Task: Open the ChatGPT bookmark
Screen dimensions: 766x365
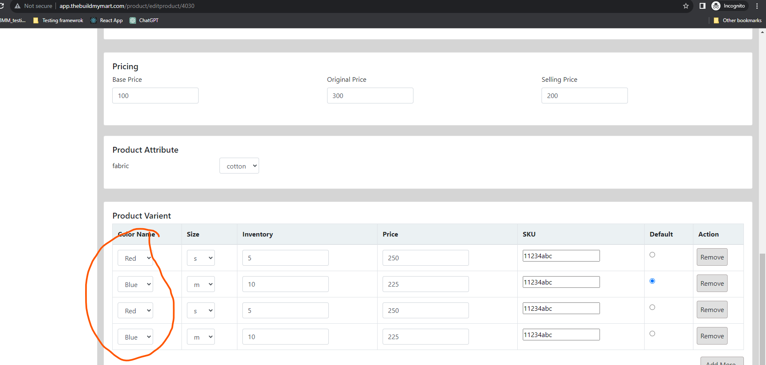Action: (144, 20)
